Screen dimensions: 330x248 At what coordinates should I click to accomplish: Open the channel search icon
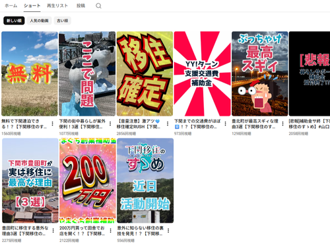tap(98, 6)
